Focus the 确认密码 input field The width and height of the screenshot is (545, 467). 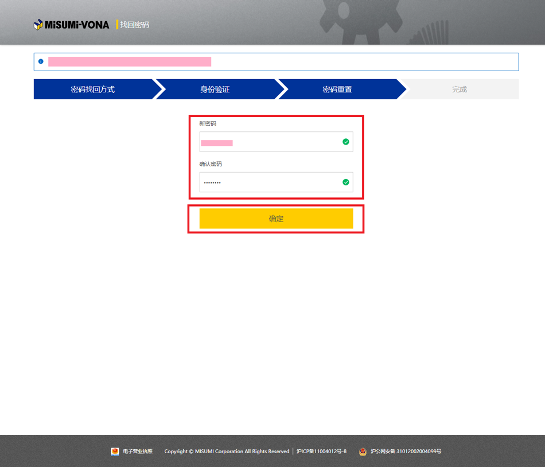coord(270,182)
